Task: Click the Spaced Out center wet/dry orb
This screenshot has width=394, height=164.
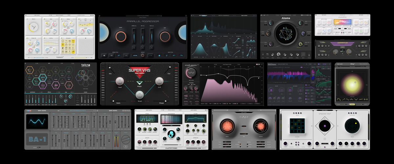Action: pyautogui.click(x=325, y=126)
